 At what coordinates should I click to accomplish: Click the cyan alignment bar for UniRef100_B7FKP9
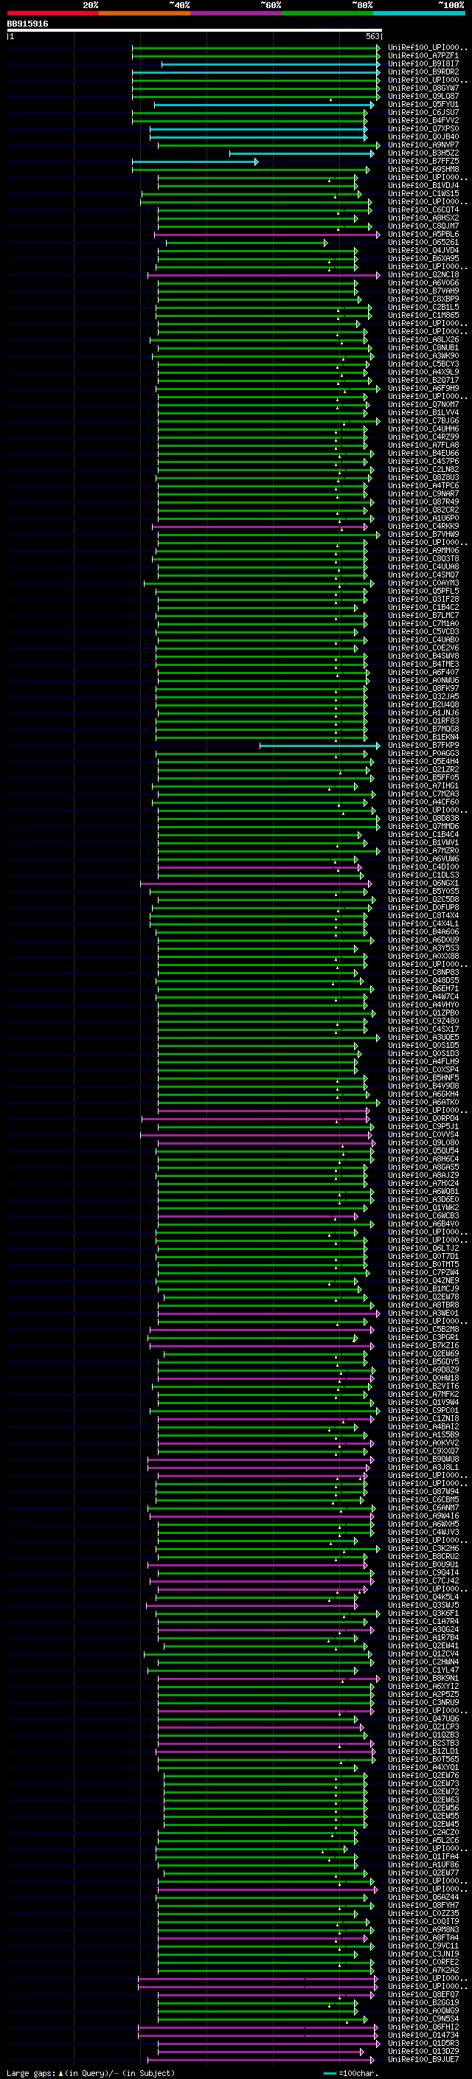319,746
